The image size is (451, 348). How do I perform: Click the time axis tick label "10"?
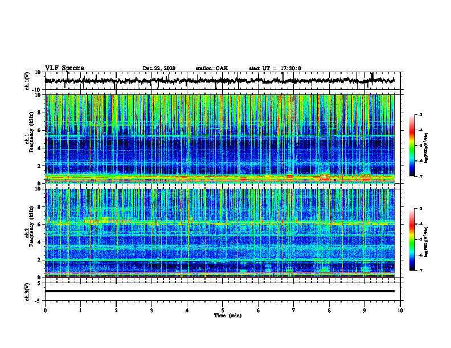point(400,310)
